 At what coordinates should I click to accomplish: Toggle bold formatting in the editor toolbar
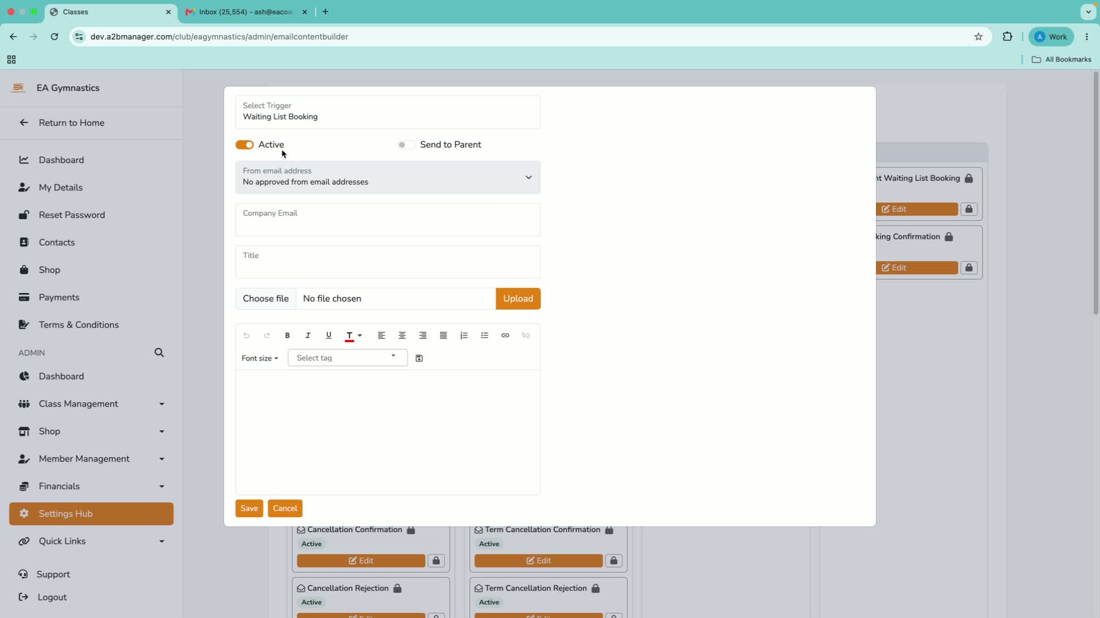[288, 335]
